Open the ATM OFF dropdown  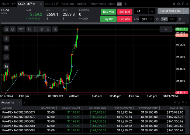(x=147, y=19)
